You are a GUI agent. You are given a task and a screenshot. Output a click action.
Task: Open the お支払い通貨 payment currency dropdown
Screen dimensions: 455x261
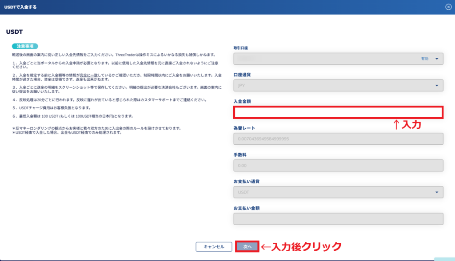click(x=338, y=191)
